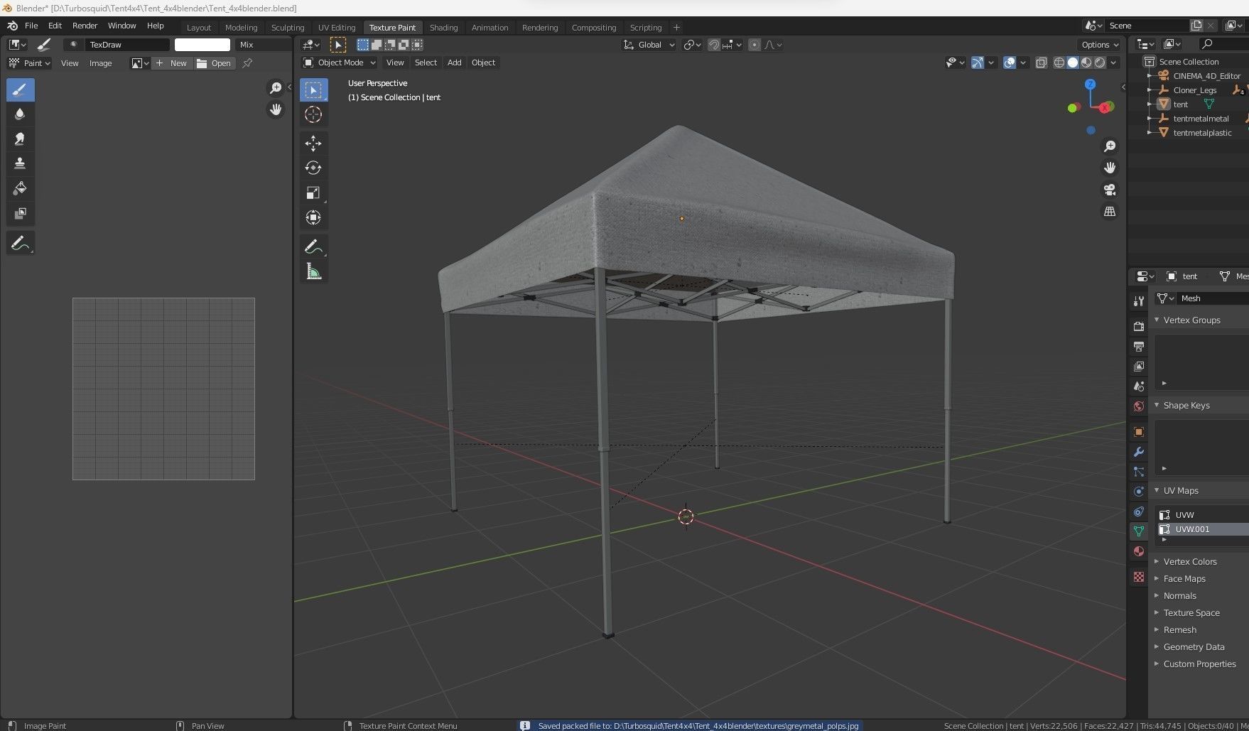Toggle X-ray transparency button
The width and height of the screenshot is (1249, 731).
click(x=1041, y=63)
